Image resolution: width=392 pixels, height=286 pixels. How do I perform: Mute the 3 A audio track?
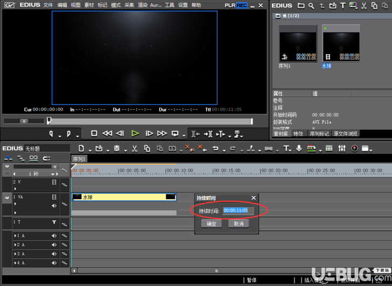point(54,254)
